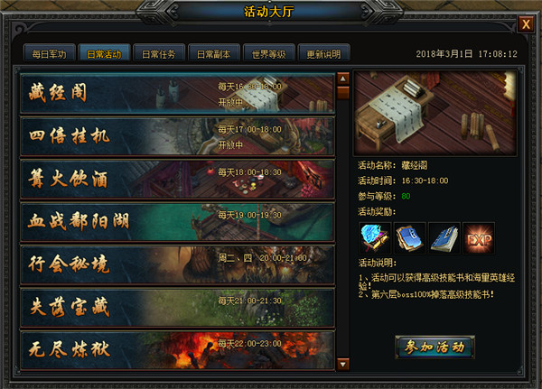Click the 藏经阁 preview thumbnail image

pos(435,113)
